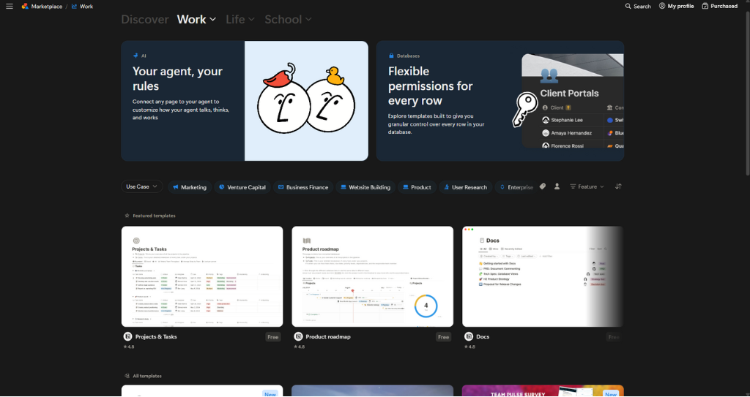Click the Docs creator logo
The image size is (750, 397).
[469, 336]
